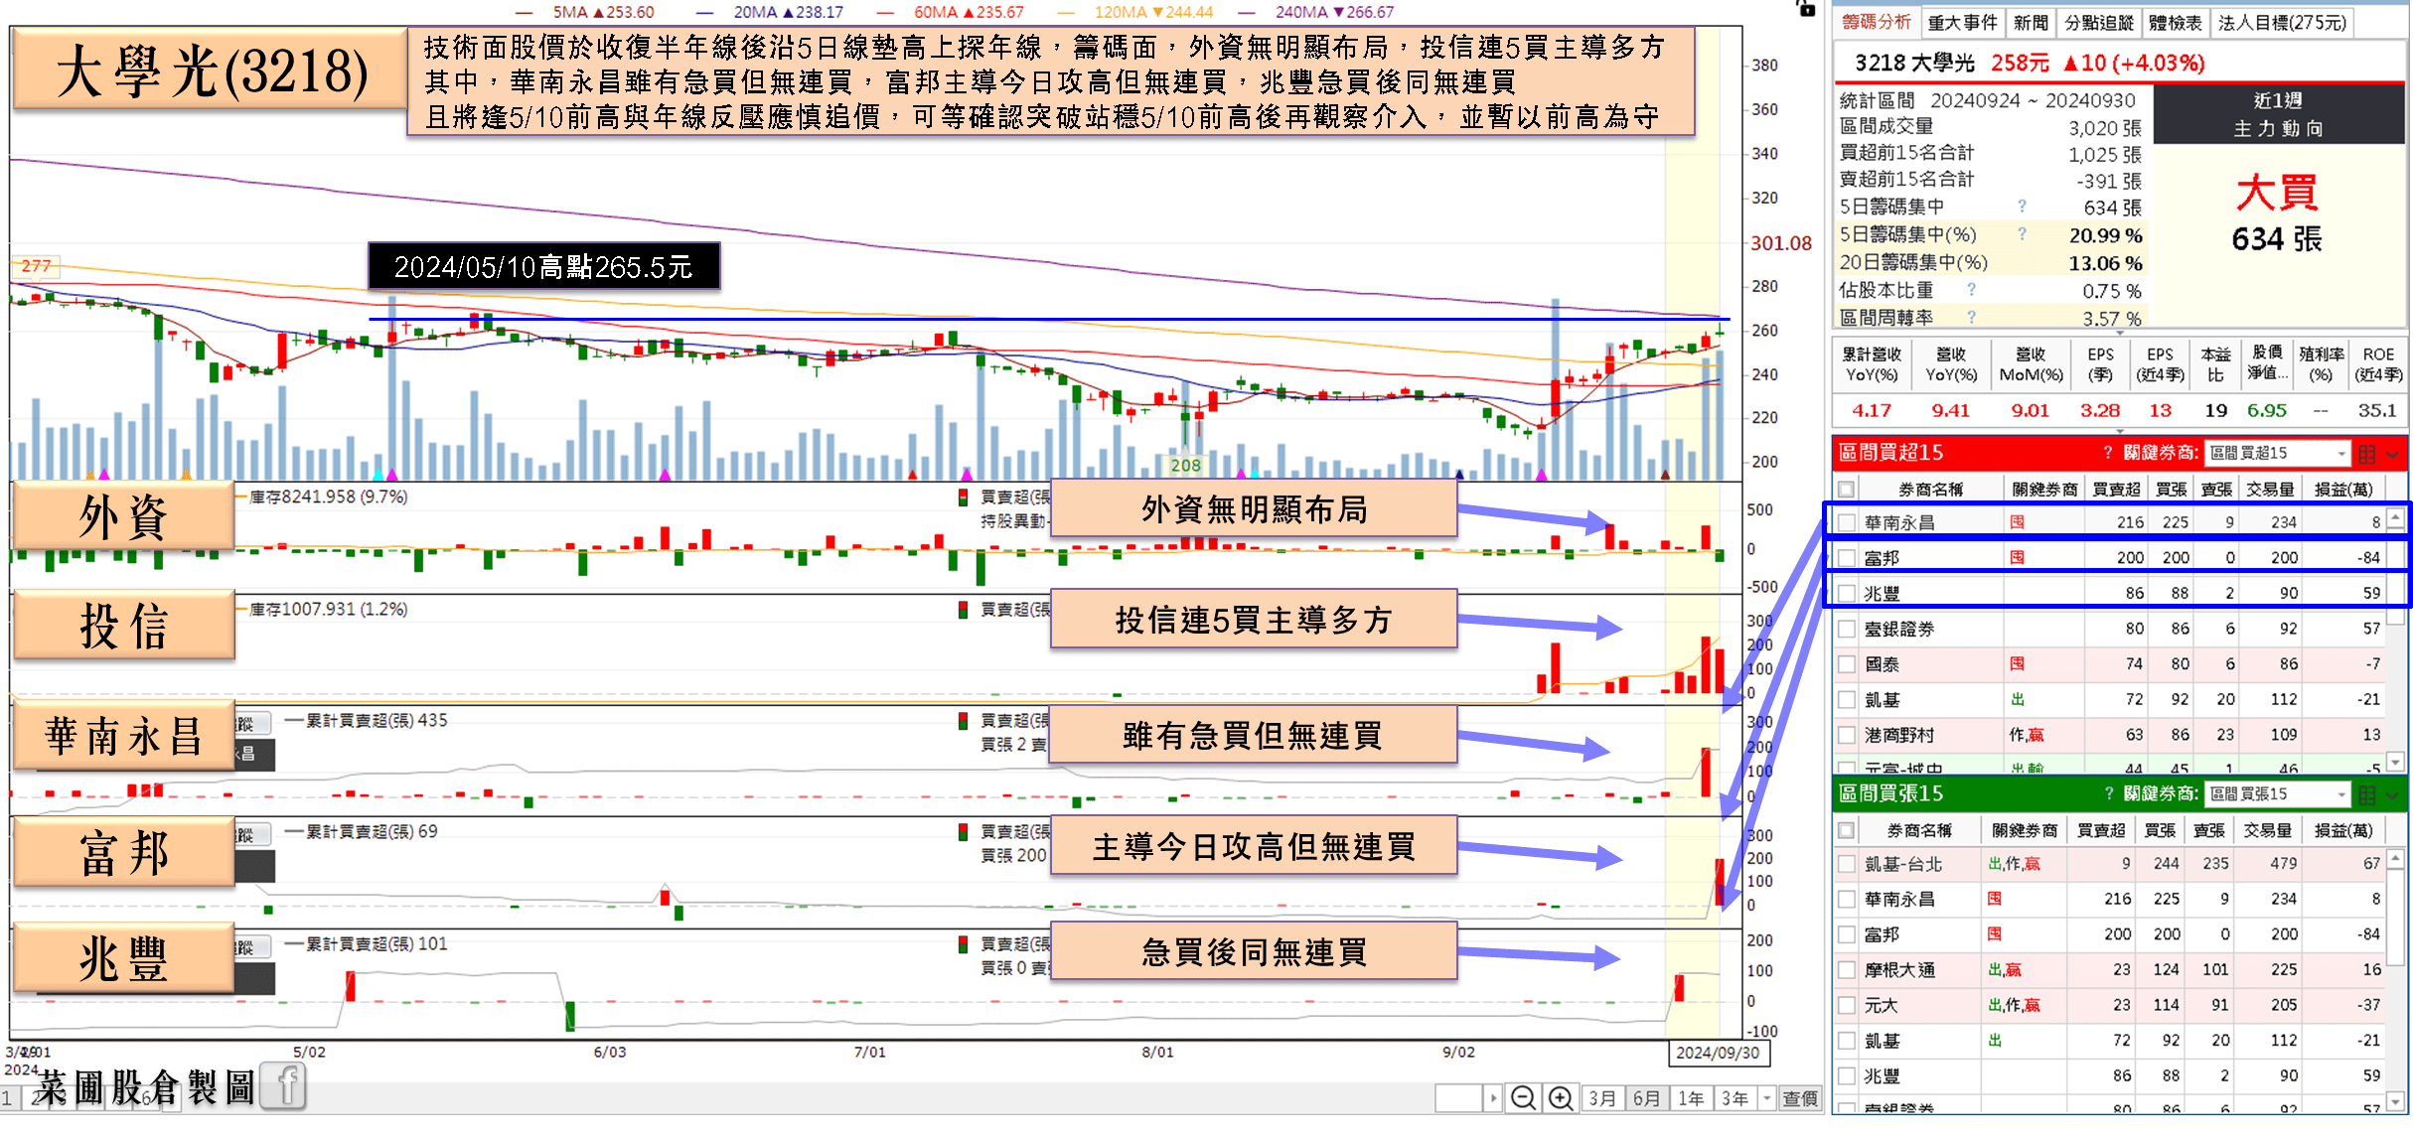Click 統計區間 date range 20240924 ~ 20240930
2413x1140 pixels.
pos(2033,100)
